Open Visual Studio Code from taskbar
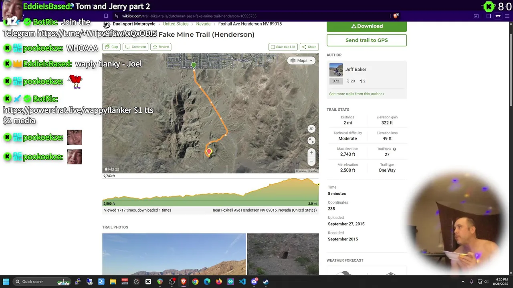513x288 pixels. tap(242, 282)
